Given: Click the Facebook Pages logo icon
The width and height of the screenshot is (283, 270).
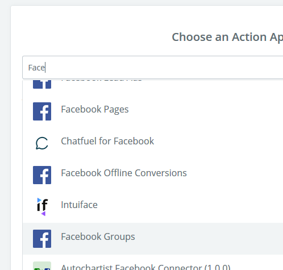Looking at the screenshot, I should point(42,111).
